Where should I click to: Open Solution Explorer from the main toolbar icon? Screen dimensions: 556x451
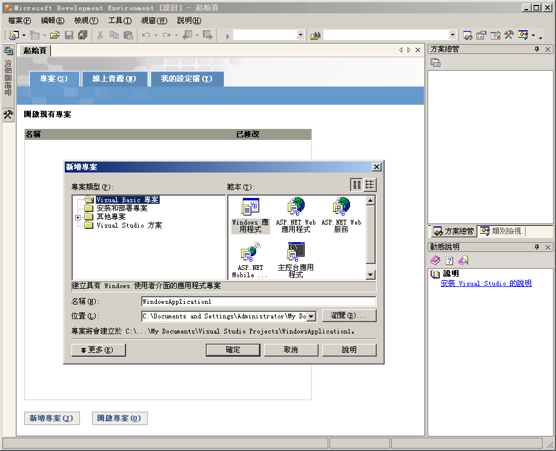[x=468, y=35]
